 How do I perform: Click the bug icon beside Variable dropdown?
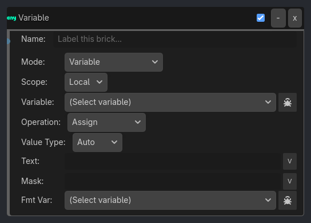(x=288, y=102)
